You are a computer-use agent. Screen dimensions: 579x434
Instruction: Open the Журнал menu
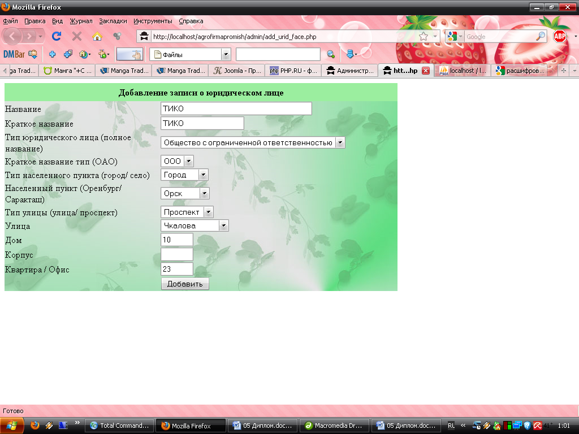click(81, 21)
